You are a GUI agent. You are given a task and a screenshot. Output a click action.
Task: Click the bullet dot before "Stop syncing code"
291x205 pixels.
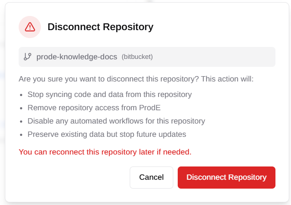21,95
